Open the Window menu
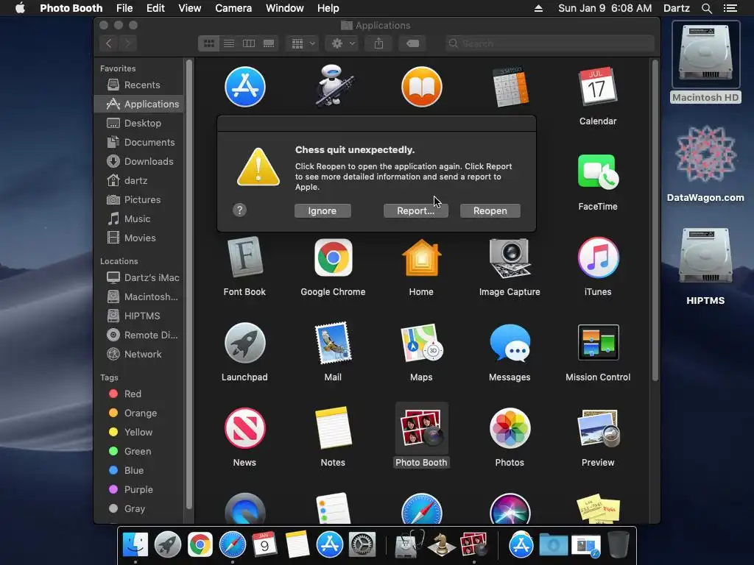The image size is (754, 565). pos(285,8)
